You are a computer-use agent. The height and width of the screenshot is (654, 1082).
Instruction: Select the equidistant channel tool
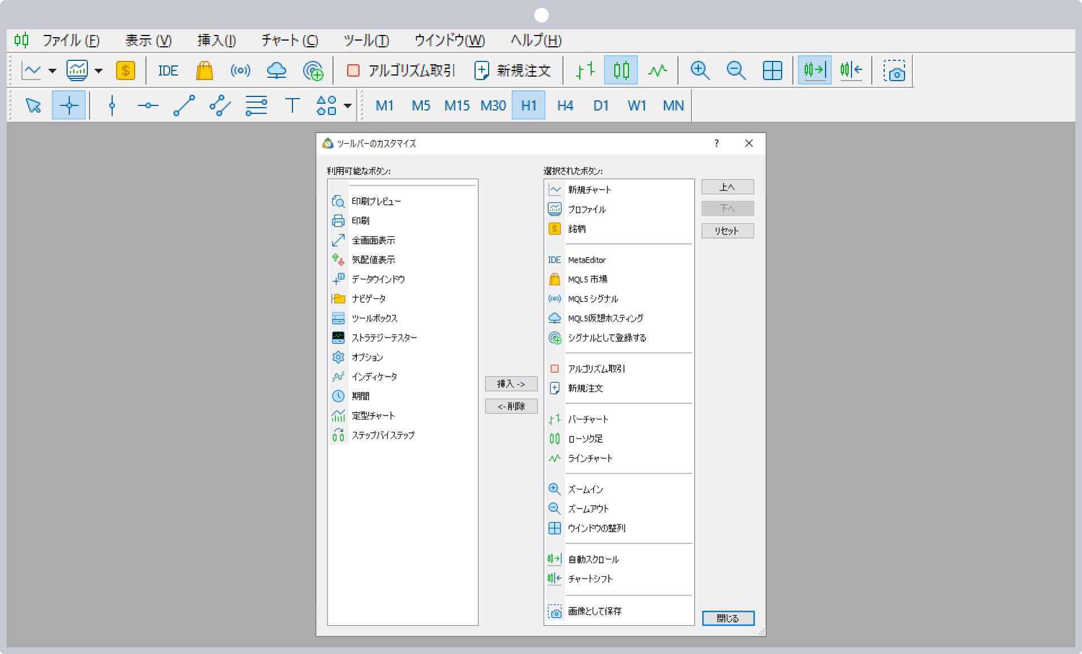(220, 105)
